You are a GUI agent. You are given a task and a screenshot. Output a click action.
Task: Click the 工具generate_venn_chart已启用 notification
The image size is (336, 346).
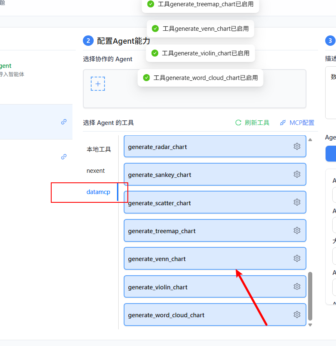(200, 29)
